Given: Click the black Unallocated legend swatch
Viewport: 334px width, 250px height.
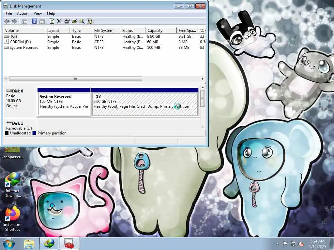Looking at the screenshot, I should click(x=7, y=133).
